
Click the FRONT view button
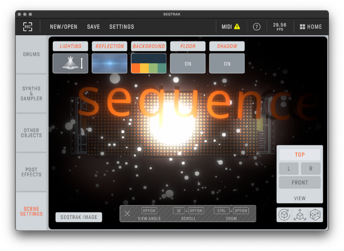(299, 183)
